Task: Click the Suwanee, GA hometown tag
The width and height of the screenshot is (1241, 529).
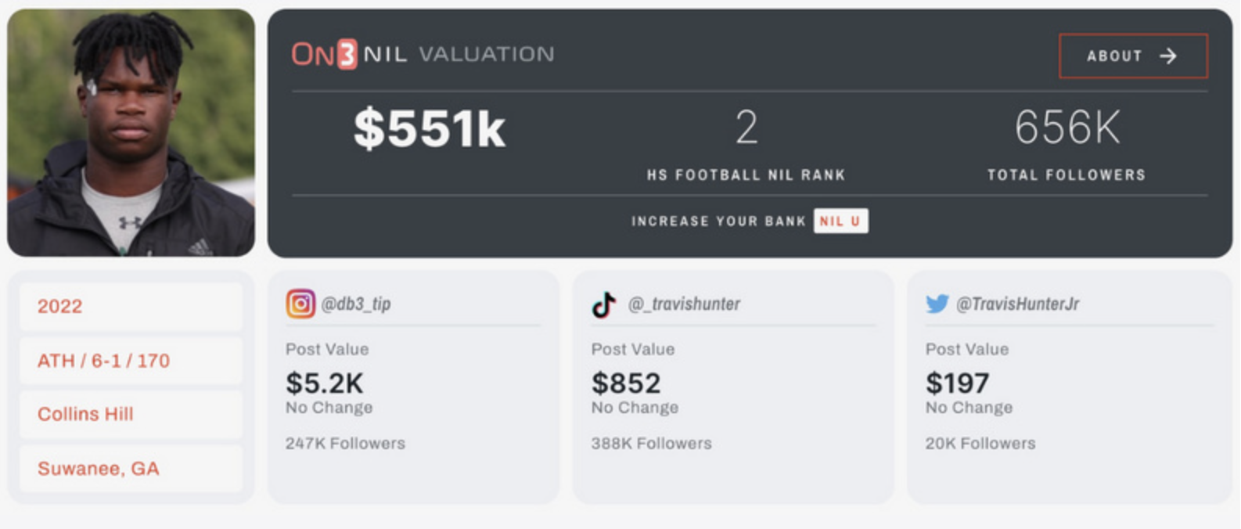Action: click(x=131, y=468)
